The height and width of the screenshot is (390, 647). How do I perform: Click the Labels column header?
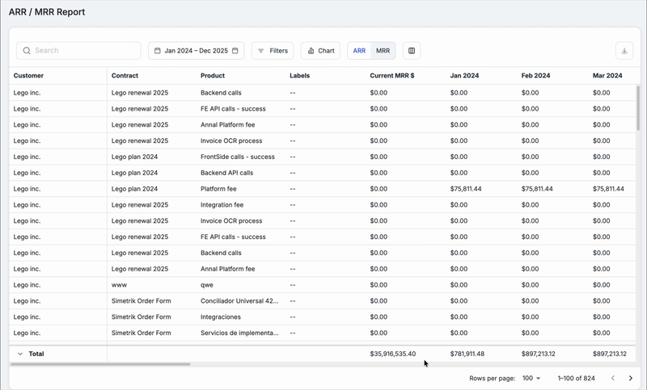pos(299,75)
